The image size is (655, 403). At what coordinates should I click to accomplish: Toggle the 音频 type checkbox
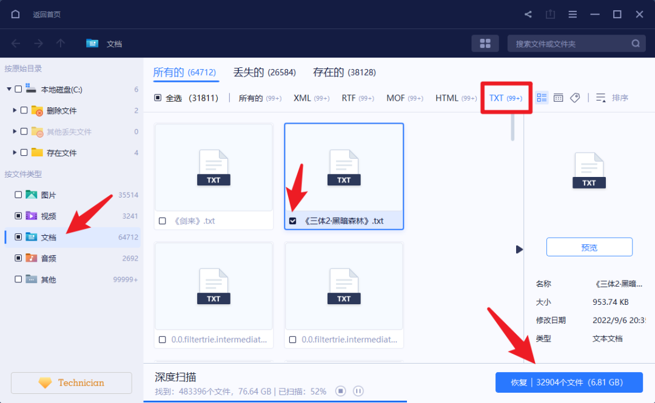pos(18,258)
